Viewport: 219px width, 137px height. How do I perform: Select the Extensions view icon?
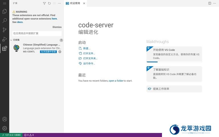(5, 48)
